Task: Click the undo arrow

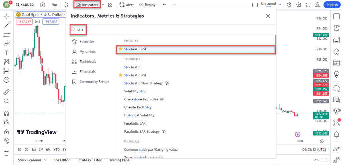Action: [165, 5]
